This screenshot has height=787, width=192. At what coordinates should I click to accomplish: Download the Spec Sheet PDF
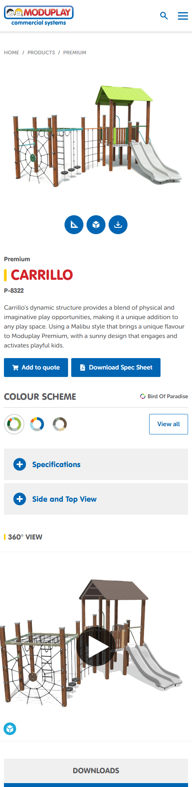tap(116, 368)
